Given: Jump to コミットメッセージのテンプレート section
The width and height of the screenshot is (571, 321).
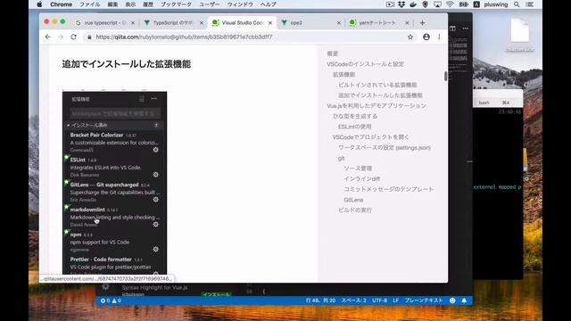Looking at the screenshot, I should click(x=389, y=189).
